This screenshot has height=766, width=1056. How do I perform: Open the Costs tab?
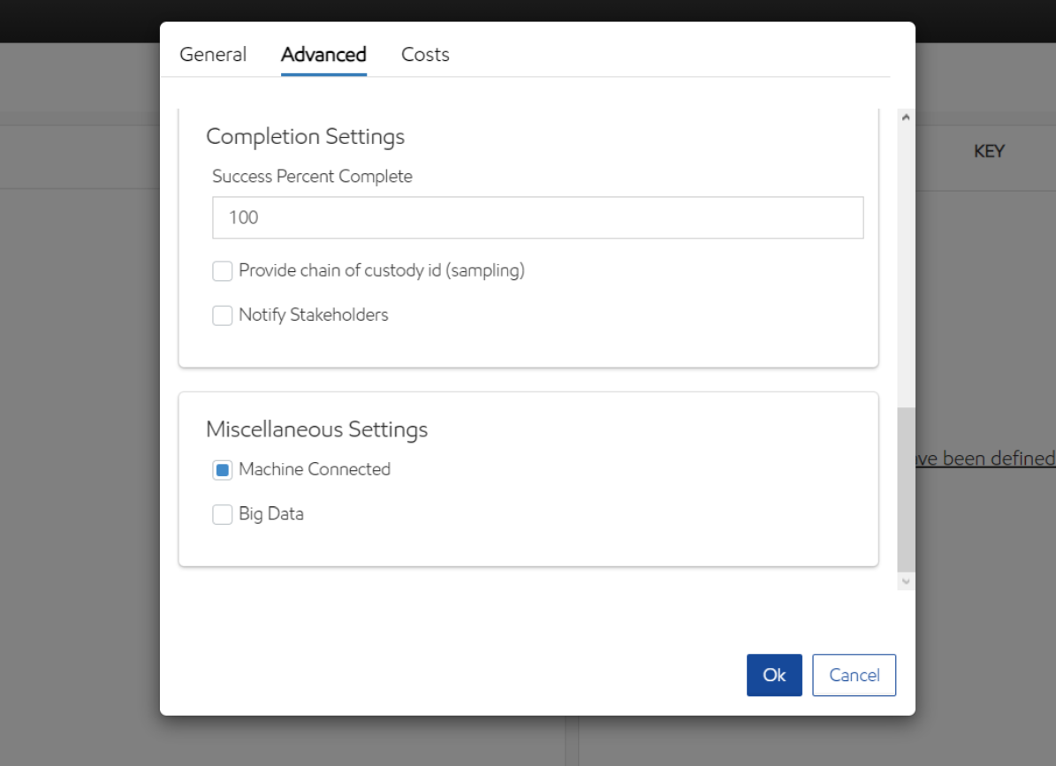(x=425, y=55)
